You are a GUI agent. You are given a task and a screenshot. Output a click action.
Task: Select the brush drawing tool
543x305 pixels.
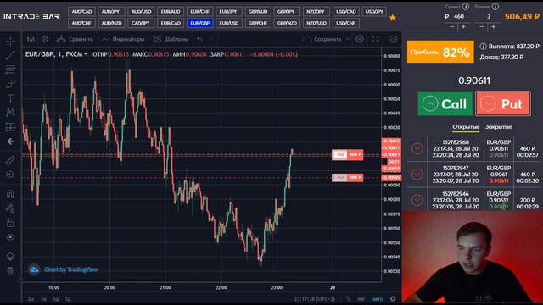(10, 84)
